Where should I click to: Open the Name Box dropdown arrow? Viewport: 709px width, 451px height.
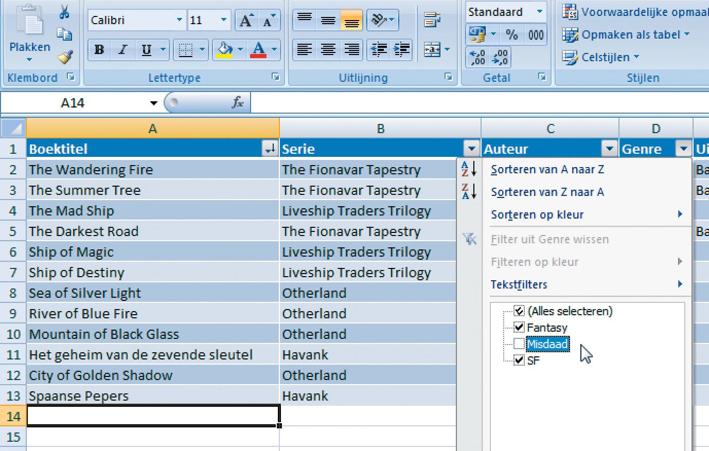(153, 103)
